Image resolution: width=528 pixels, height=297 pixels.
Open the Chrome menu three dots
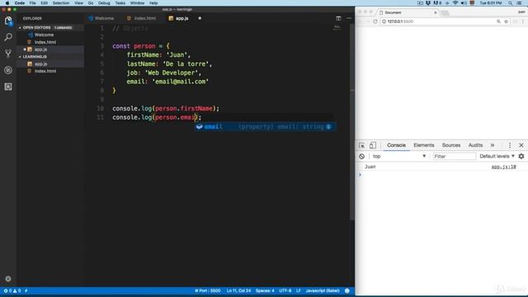tap(523, 21)
